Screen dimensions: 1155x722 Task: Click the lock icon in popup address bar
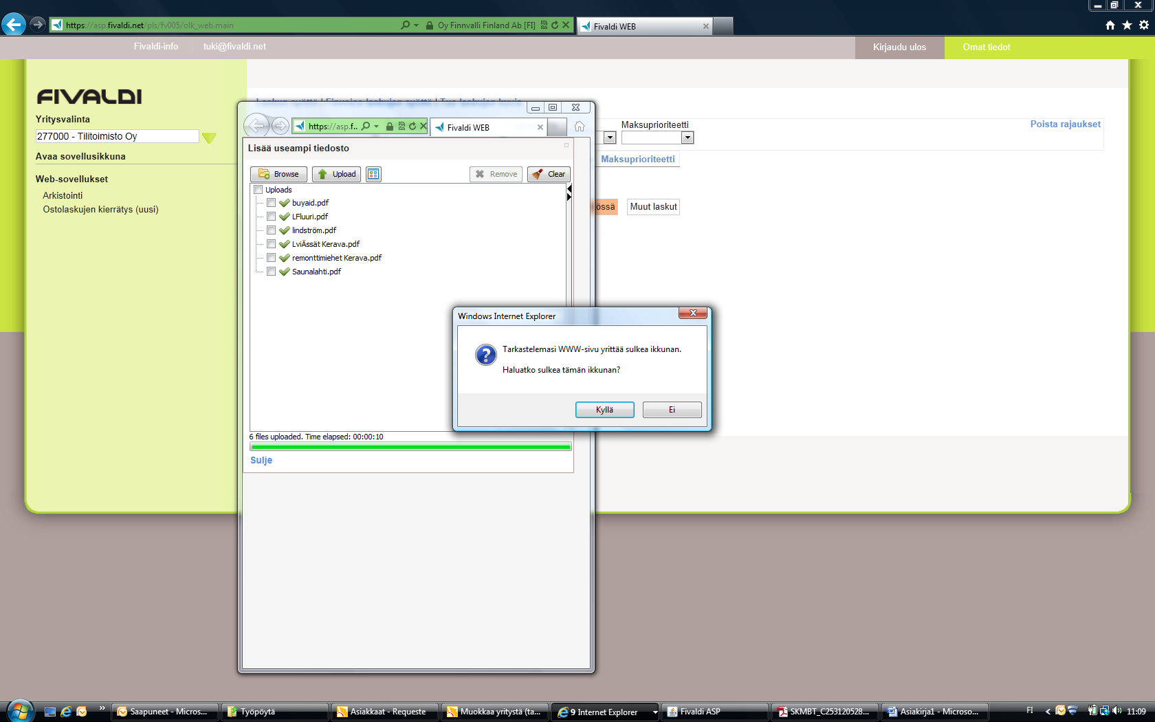coord(390,127)
